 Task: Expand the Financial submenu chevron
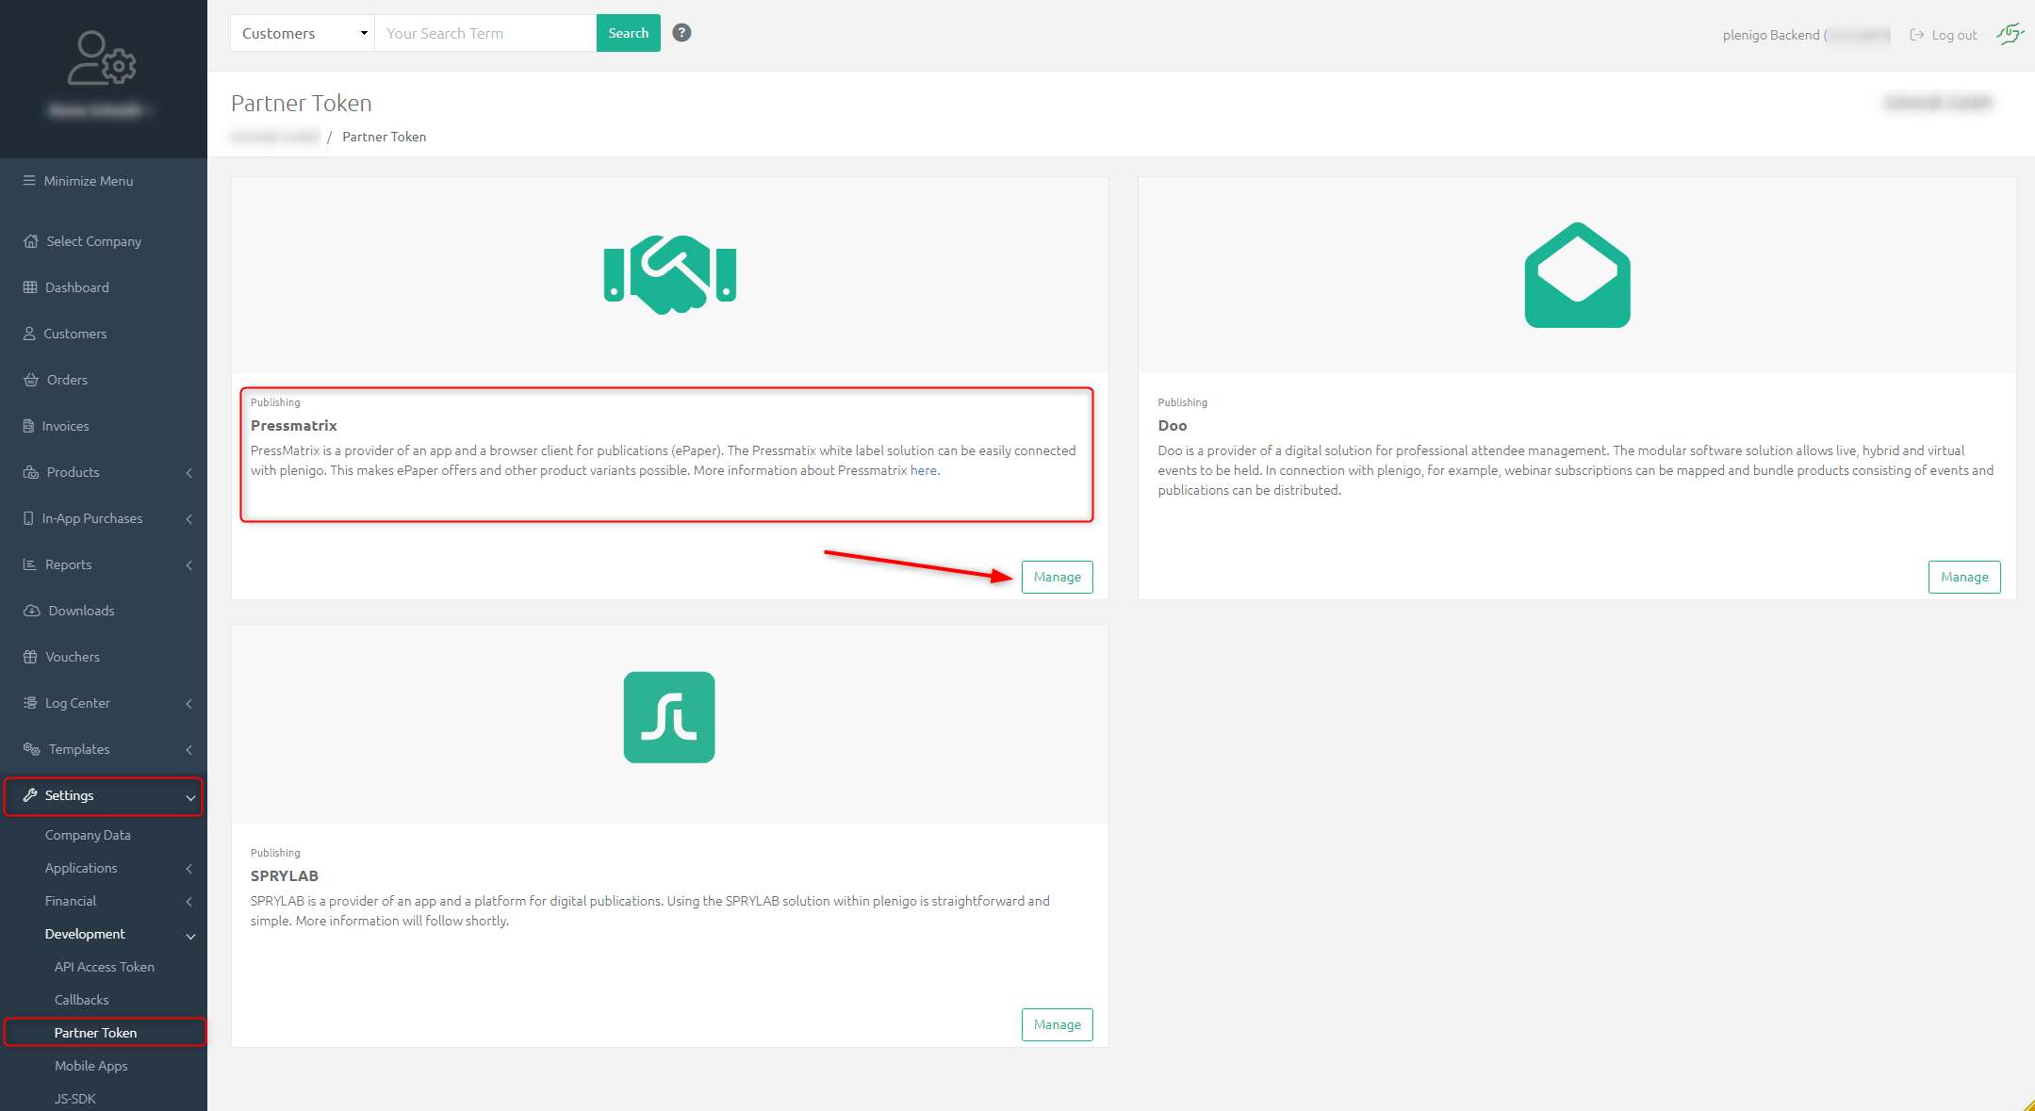189,902
